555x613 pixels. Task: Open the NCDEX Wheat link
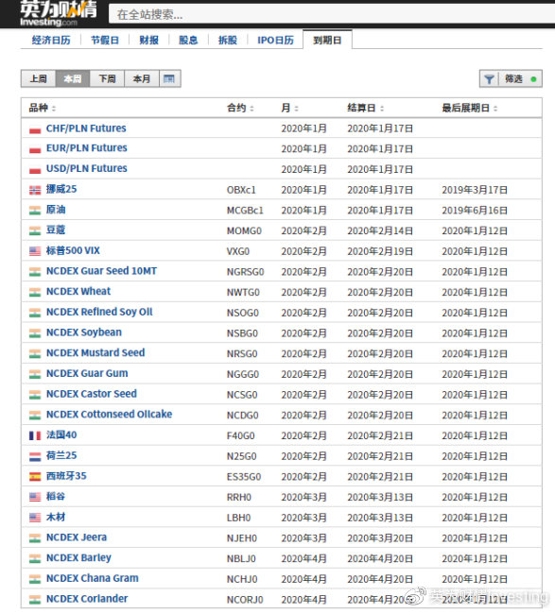(x=78, y=291)
